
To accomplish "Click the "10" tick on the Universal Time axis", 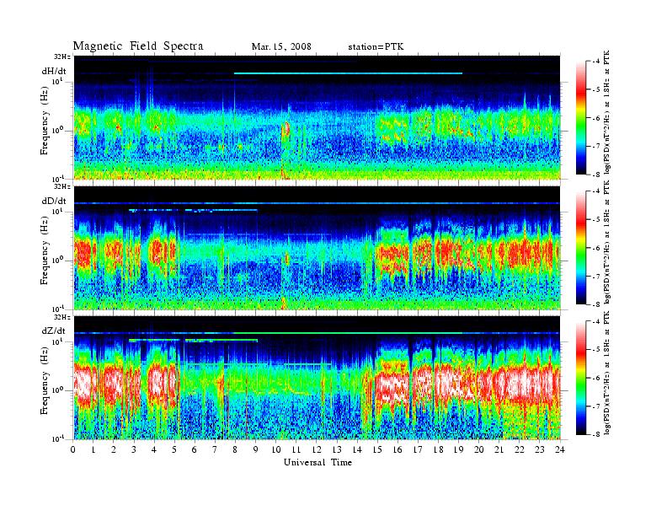I will (x=275, y=450).
